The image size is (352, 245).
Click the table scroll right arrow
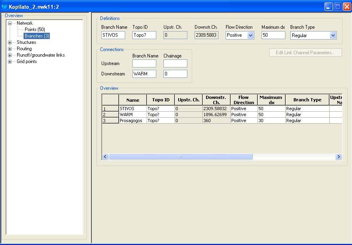pos(338,157)
